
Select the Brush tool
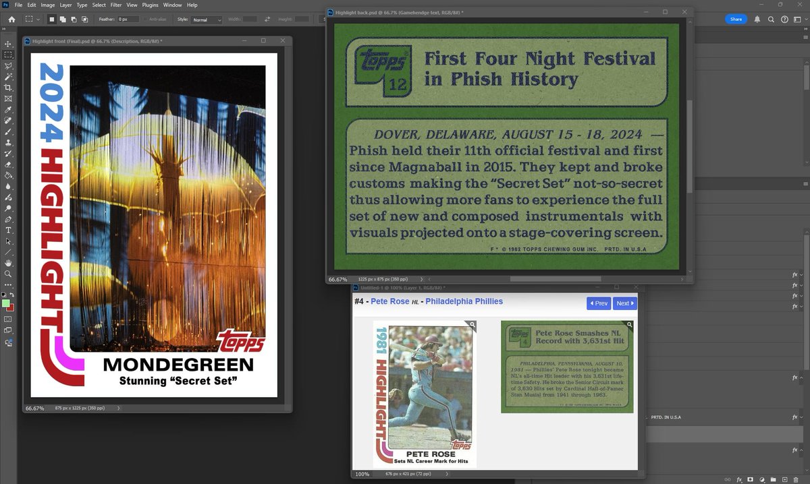8,131
